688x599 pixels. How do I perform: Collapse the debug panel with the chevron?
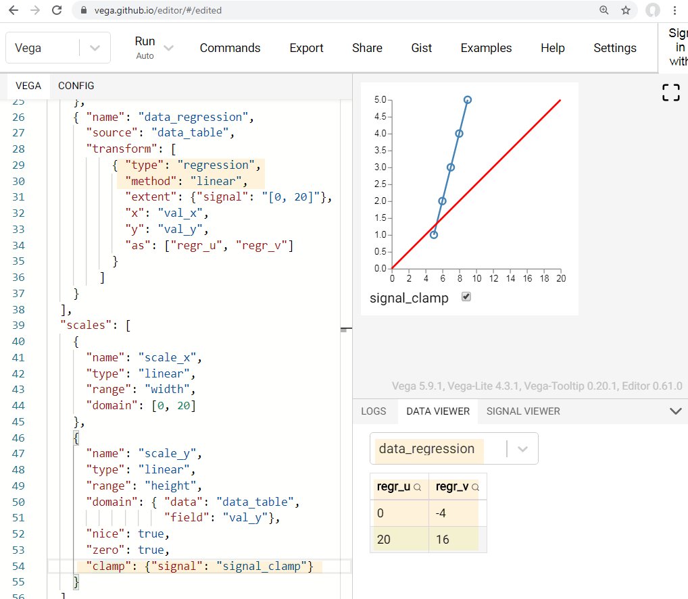[676, 411]
